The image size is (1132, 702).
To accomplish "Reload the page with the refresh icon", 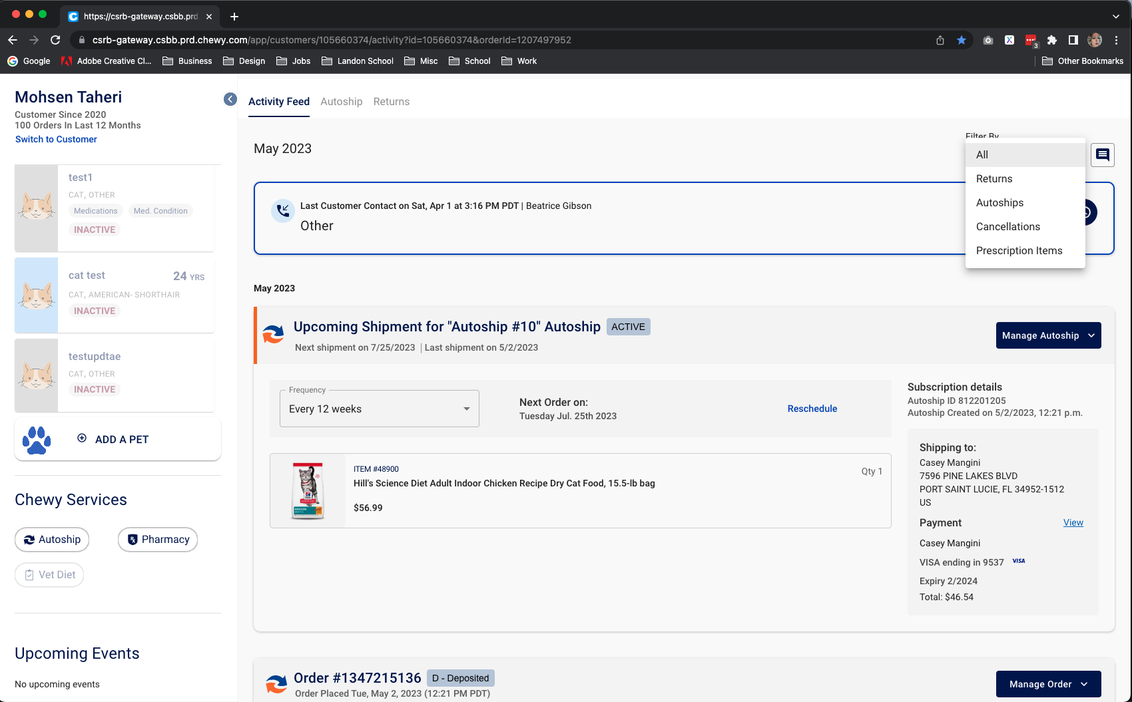I will [55, 40].
